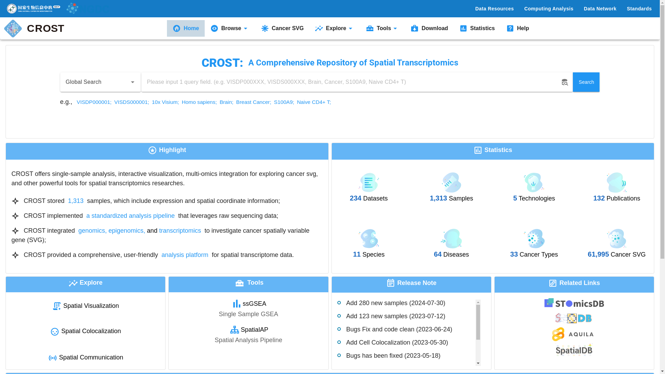Click the transcriptomics link

point(180,231)
